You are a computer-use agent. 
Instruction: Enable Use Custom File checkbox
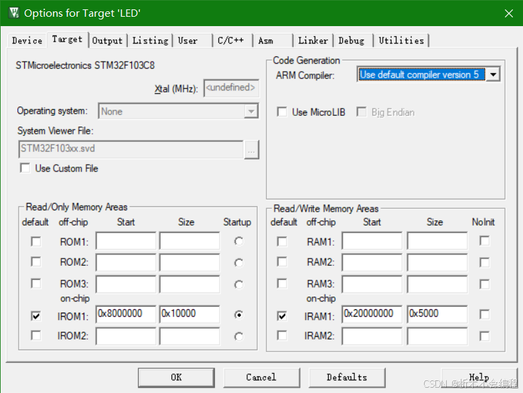(25, 168)
